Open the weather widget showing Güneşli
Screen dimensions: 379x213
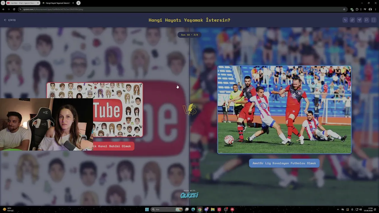(x=9, y=209)
